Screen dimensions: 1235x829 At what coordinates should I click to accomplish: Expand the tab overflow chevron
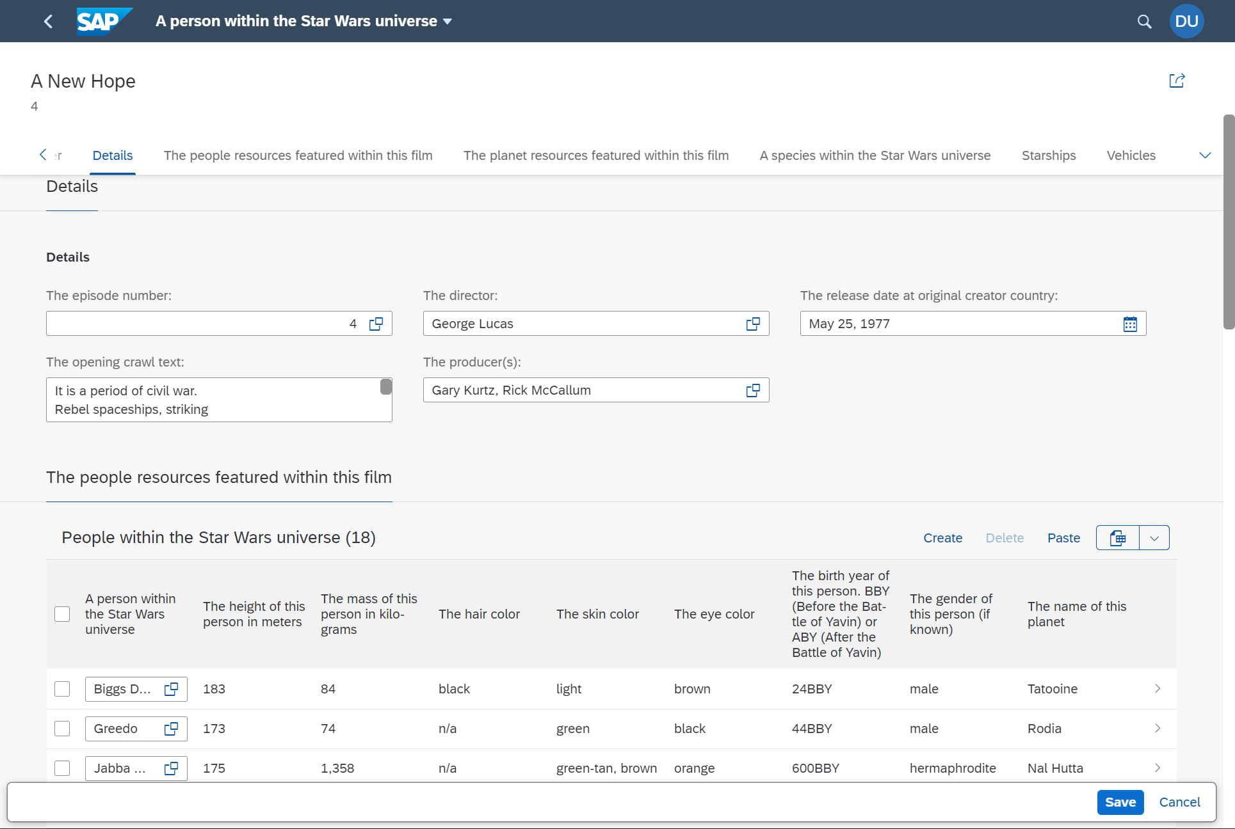(1205, 155)
